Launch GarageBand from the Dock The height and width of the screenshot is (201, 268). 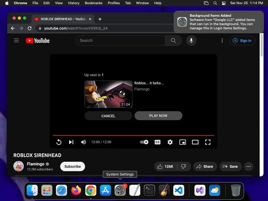click(164, 190)
